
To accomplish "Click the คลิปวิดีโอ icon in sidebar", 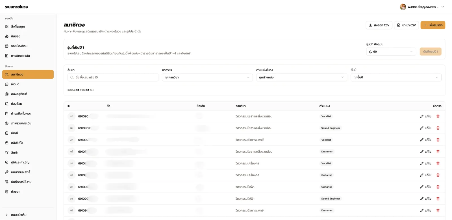I will pos(7,143).
